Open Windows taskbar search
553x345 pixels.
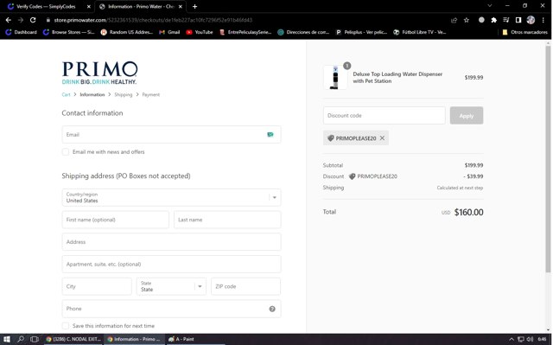click(x=21, y=339)
